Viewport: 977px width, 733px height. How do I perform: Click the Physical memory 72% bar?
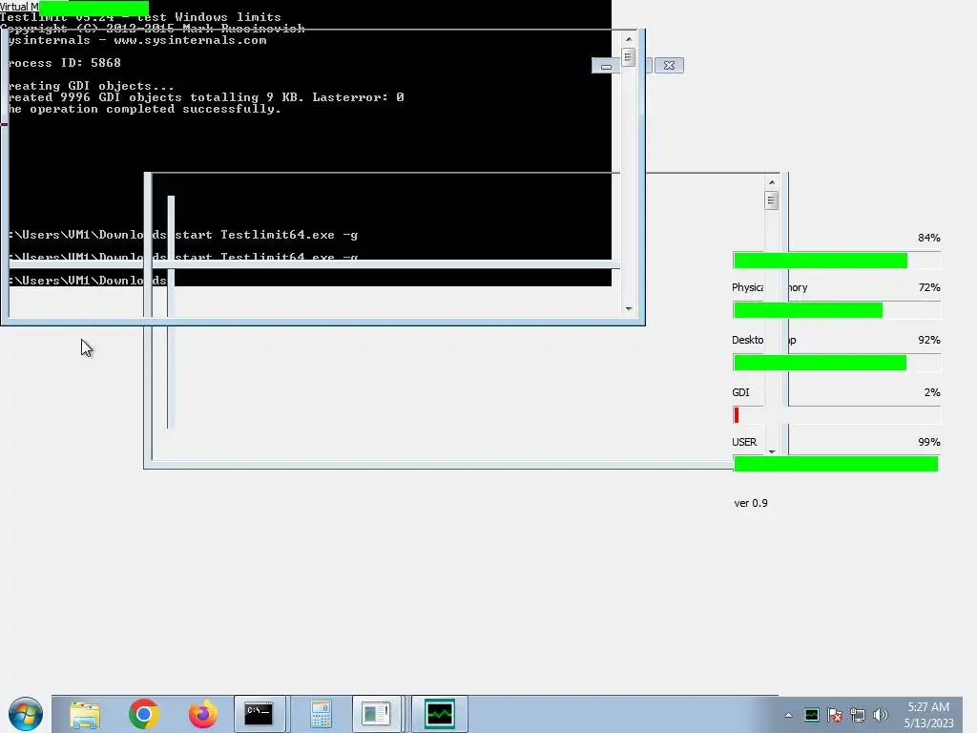coord(808,310)
